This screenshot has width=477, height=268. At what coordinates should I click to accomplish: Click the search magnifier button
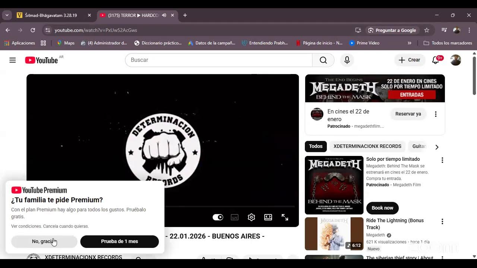pyautogui.click(x=323, y=60)
